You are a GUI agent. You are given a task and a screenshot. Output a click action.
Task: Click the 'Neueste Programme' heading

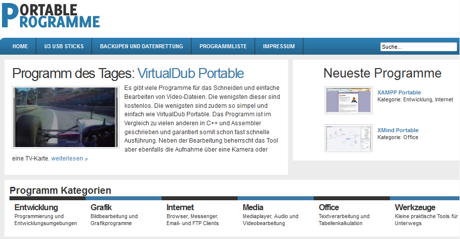[382, 73]
